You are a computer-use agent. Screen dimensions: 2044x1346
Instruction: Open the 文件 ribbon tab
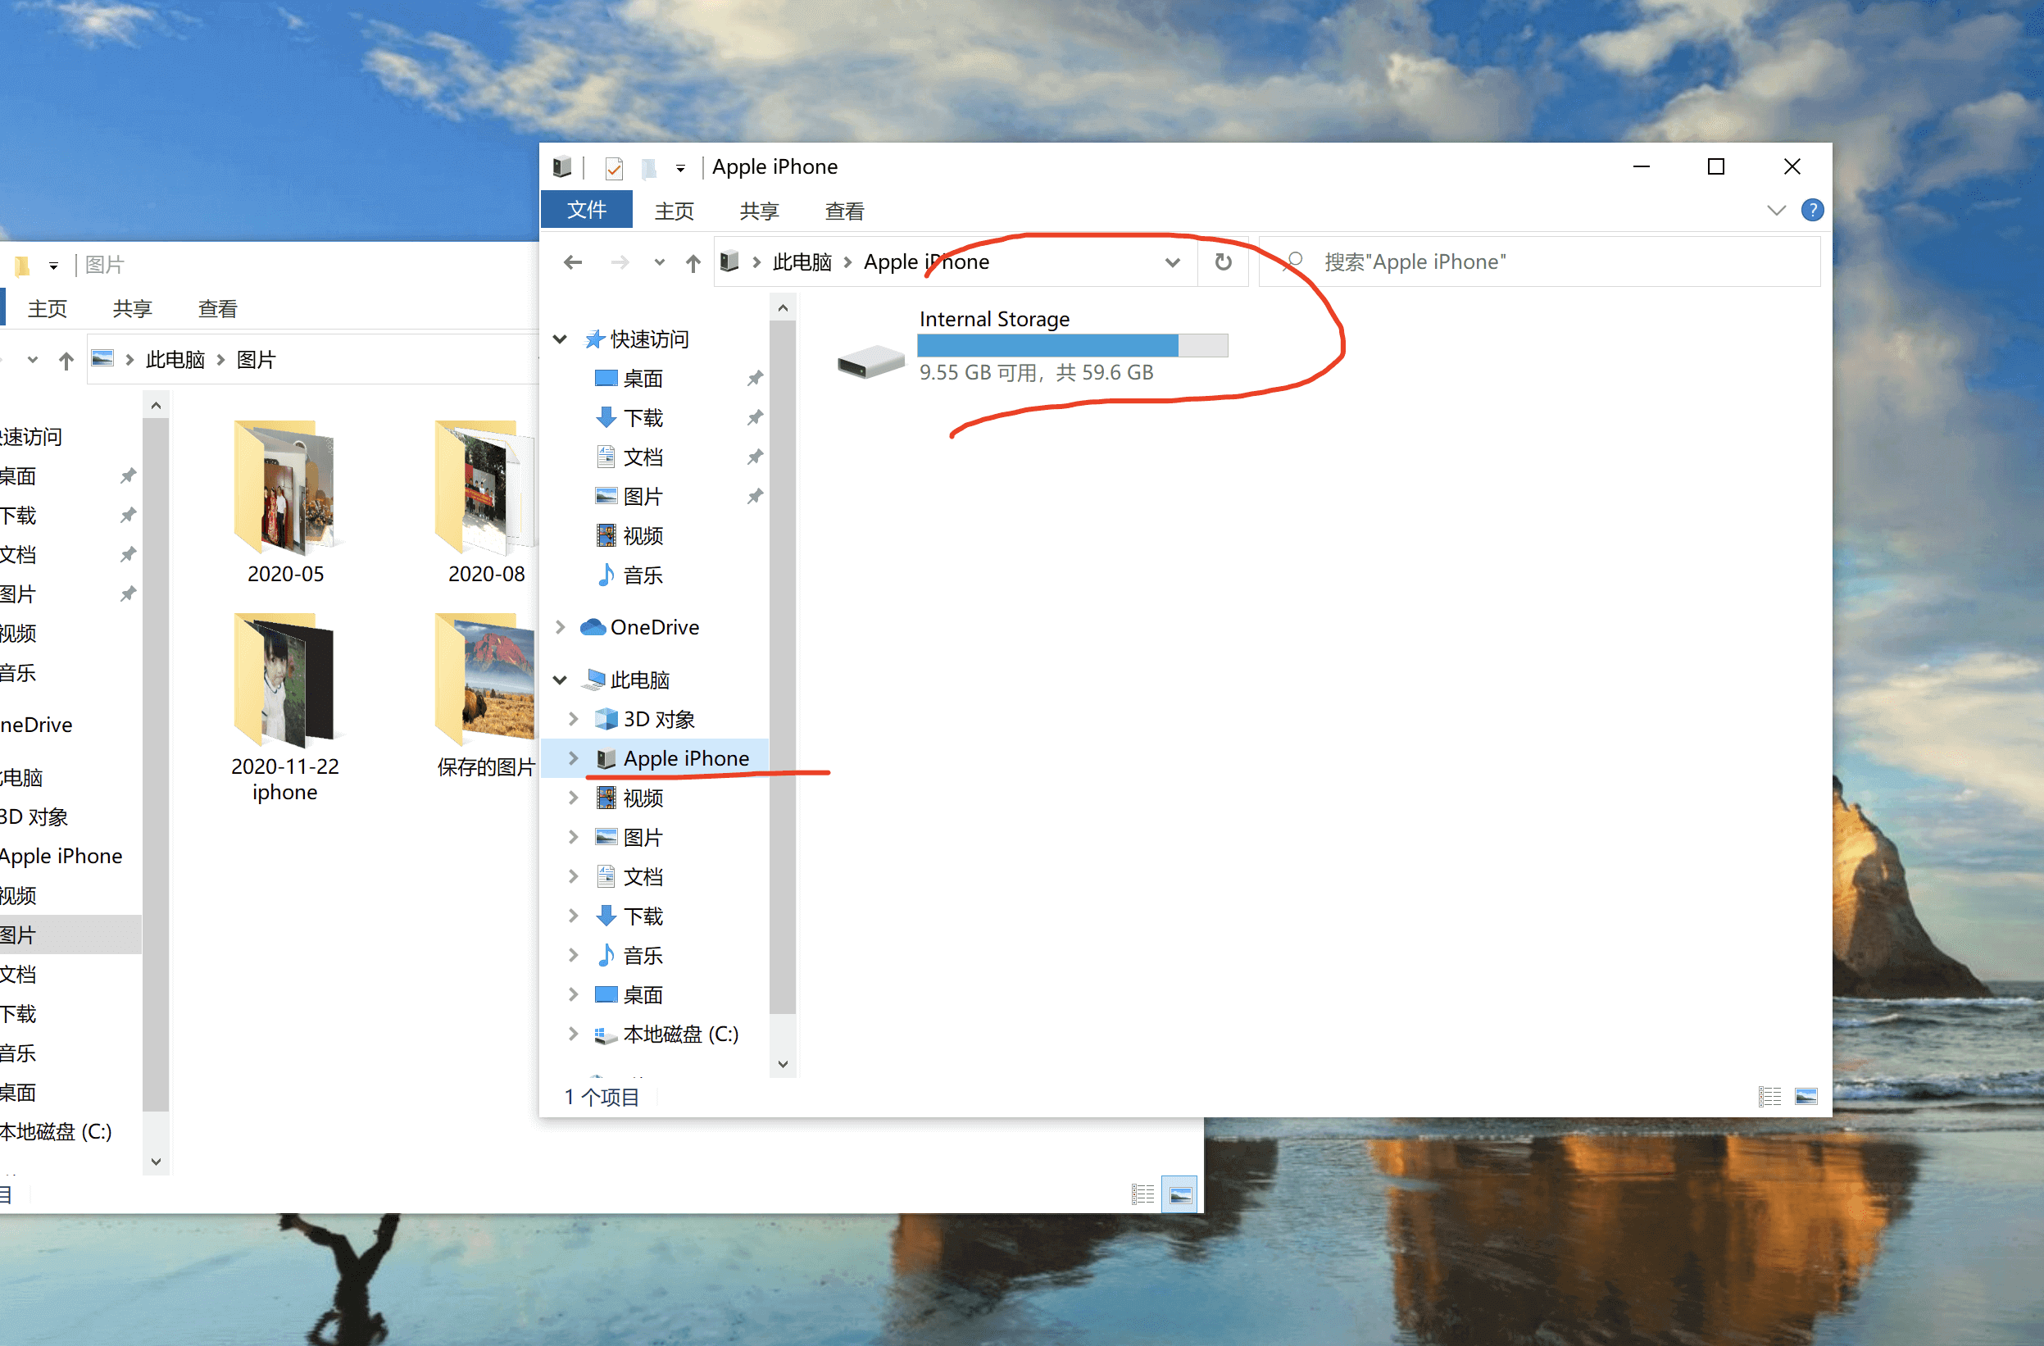587,211
